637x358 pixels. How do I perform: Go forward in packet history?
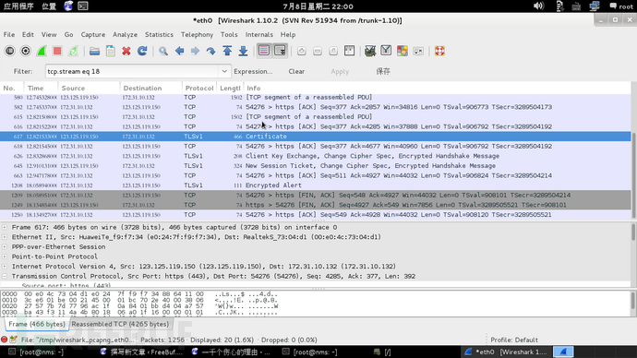(x=196, y=51)
